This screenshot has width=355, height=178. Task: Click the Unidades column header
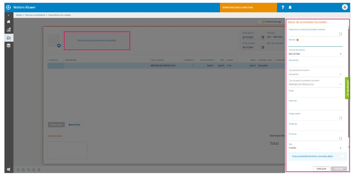pos(189,60)
